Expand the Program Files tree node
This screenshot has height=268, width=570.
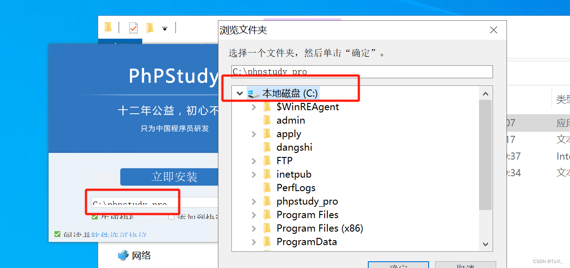(x=254, y=214)
